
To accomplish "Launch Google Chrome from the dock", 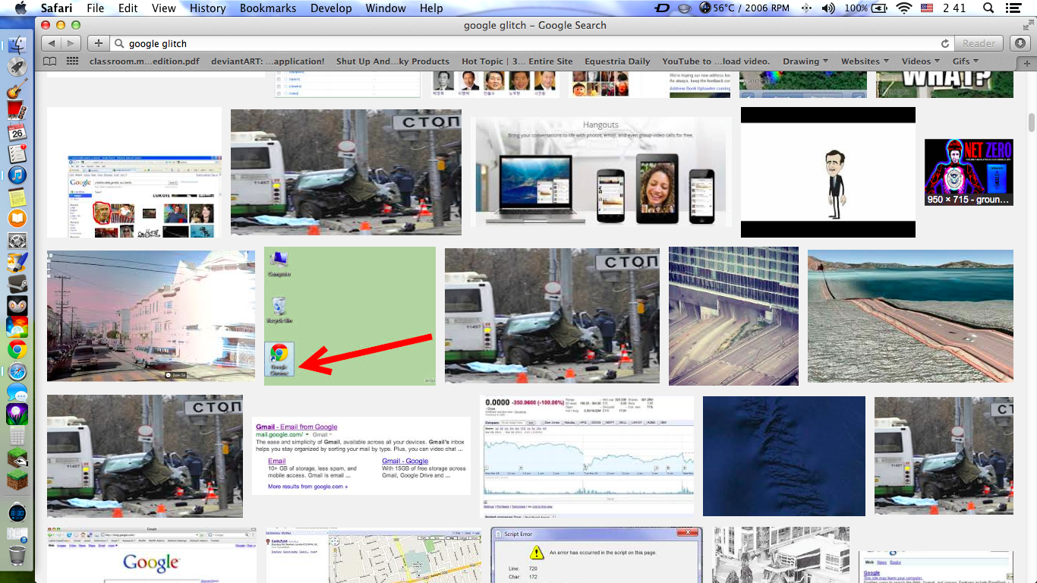I will tap(17, 350).
